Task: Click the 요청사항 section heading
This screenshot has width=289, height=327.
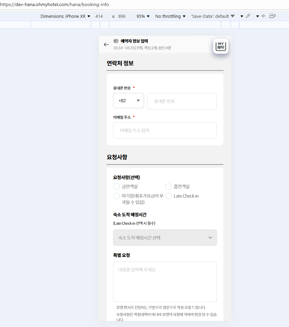Action: pyautogui.click(x=117, y=157)
